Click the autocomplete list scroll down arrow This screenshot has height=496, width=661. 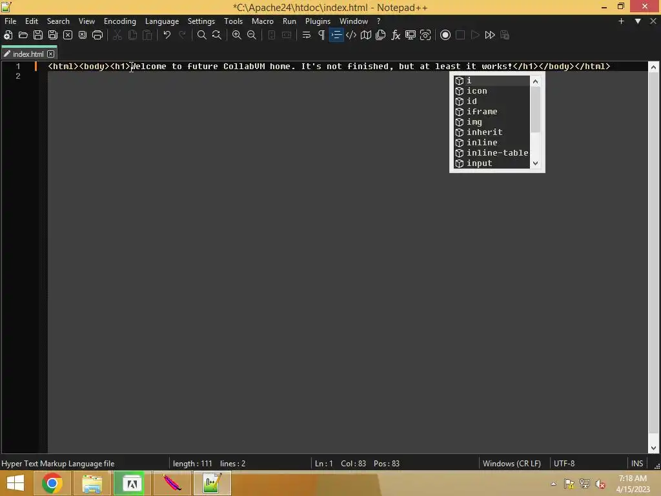click(x=535, y=163)
